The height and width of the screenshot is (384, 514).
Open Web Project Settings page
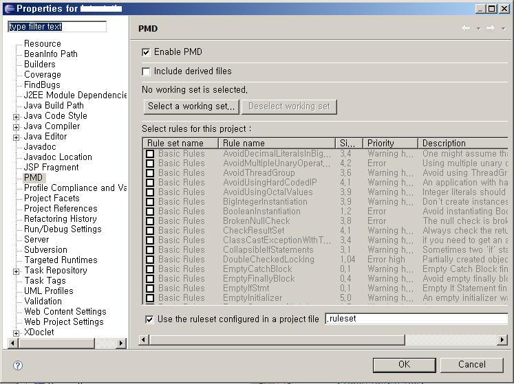point(64,322)
